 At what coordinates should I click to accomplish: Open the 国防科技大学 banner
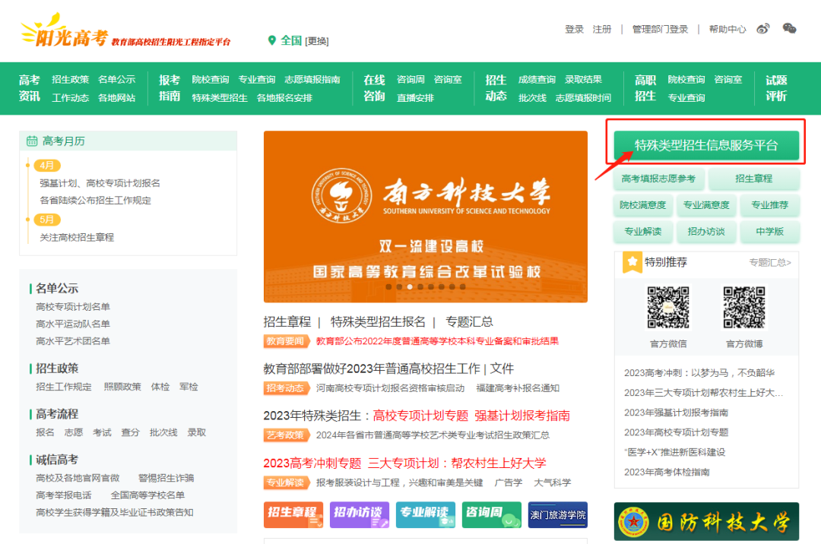706,521
